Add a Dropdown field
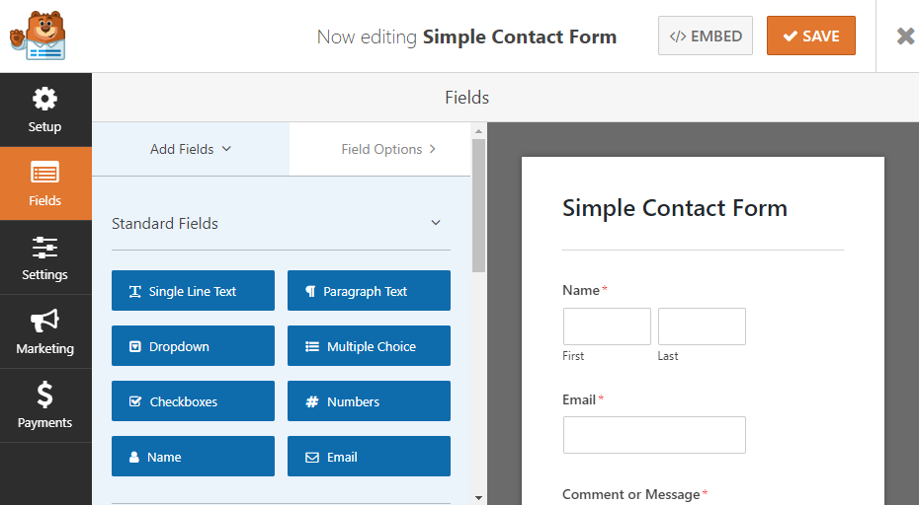The width and height of the screenshot is (919, 505). (x=193, y=346)
